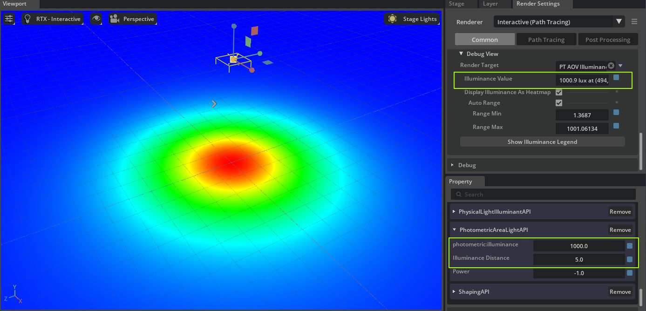The height and width of the screenshot is (311, 646).
Task: Click the RTX - Interactive lightbulb icon
Action: point(28,19)
